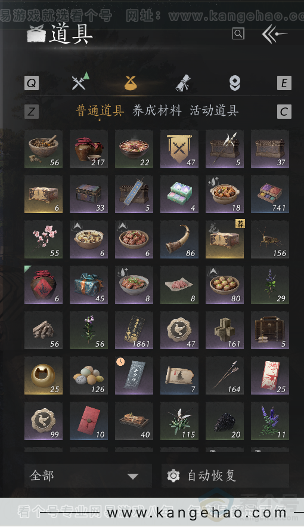The image size is (304, 527).
Task: Switch to the 养成材料 tab
Action: 157,110
